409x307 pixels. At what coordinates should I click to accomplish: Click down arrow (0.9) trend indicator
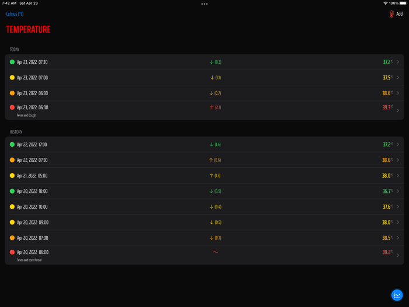click(215, 191)
